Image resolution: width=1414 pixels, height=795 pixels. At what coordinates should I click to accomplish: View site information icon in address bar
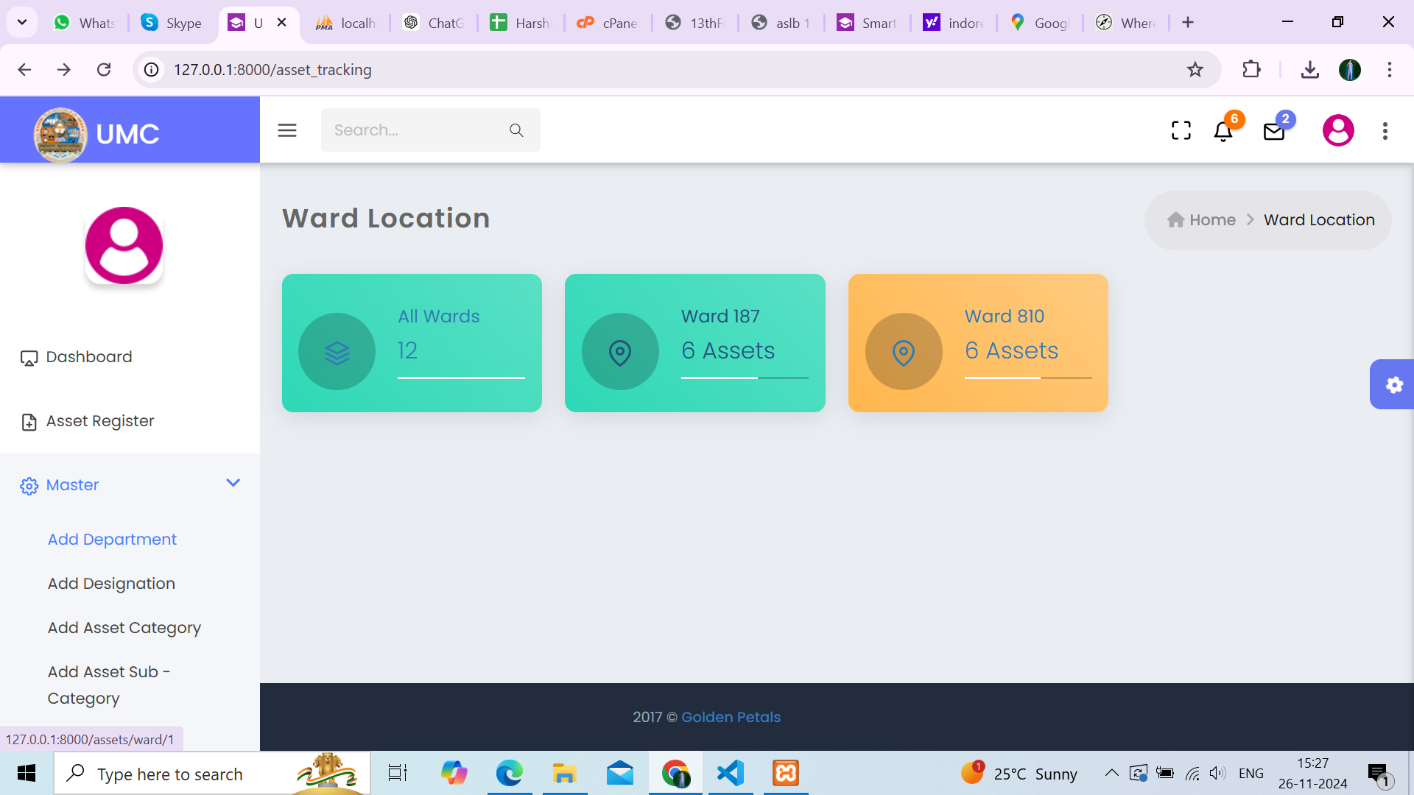[x=152, y=69]
